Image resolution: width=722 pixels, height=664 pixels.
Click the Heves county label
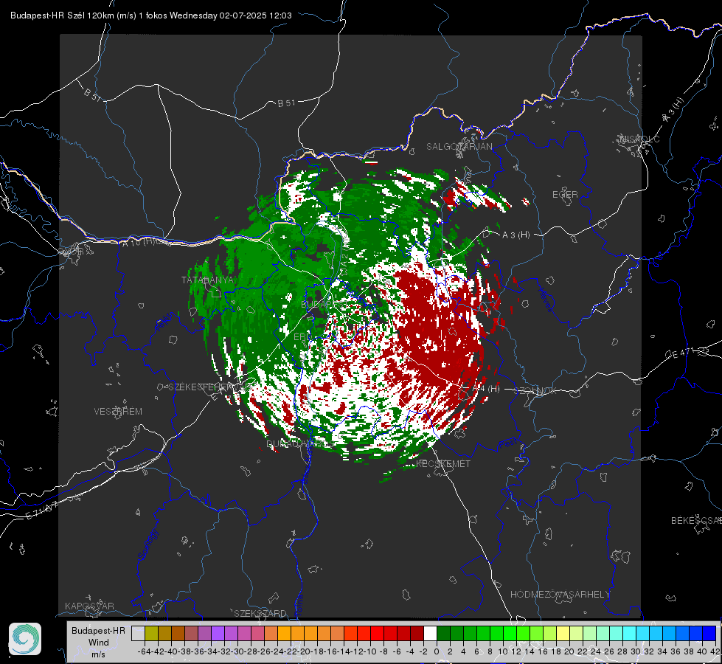(545, 300)
